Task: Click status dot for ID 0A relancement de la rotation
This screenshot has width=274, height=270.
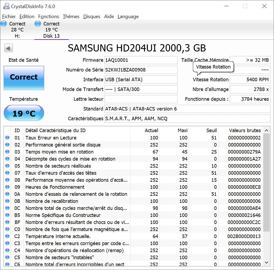Action: coord(7,194)
